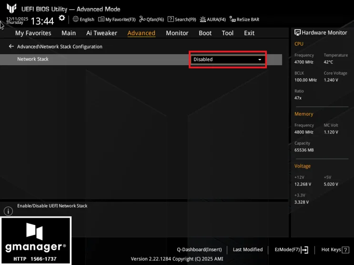
Task: Click +3.3V reading 3.328 V
Action: point(302,202)
